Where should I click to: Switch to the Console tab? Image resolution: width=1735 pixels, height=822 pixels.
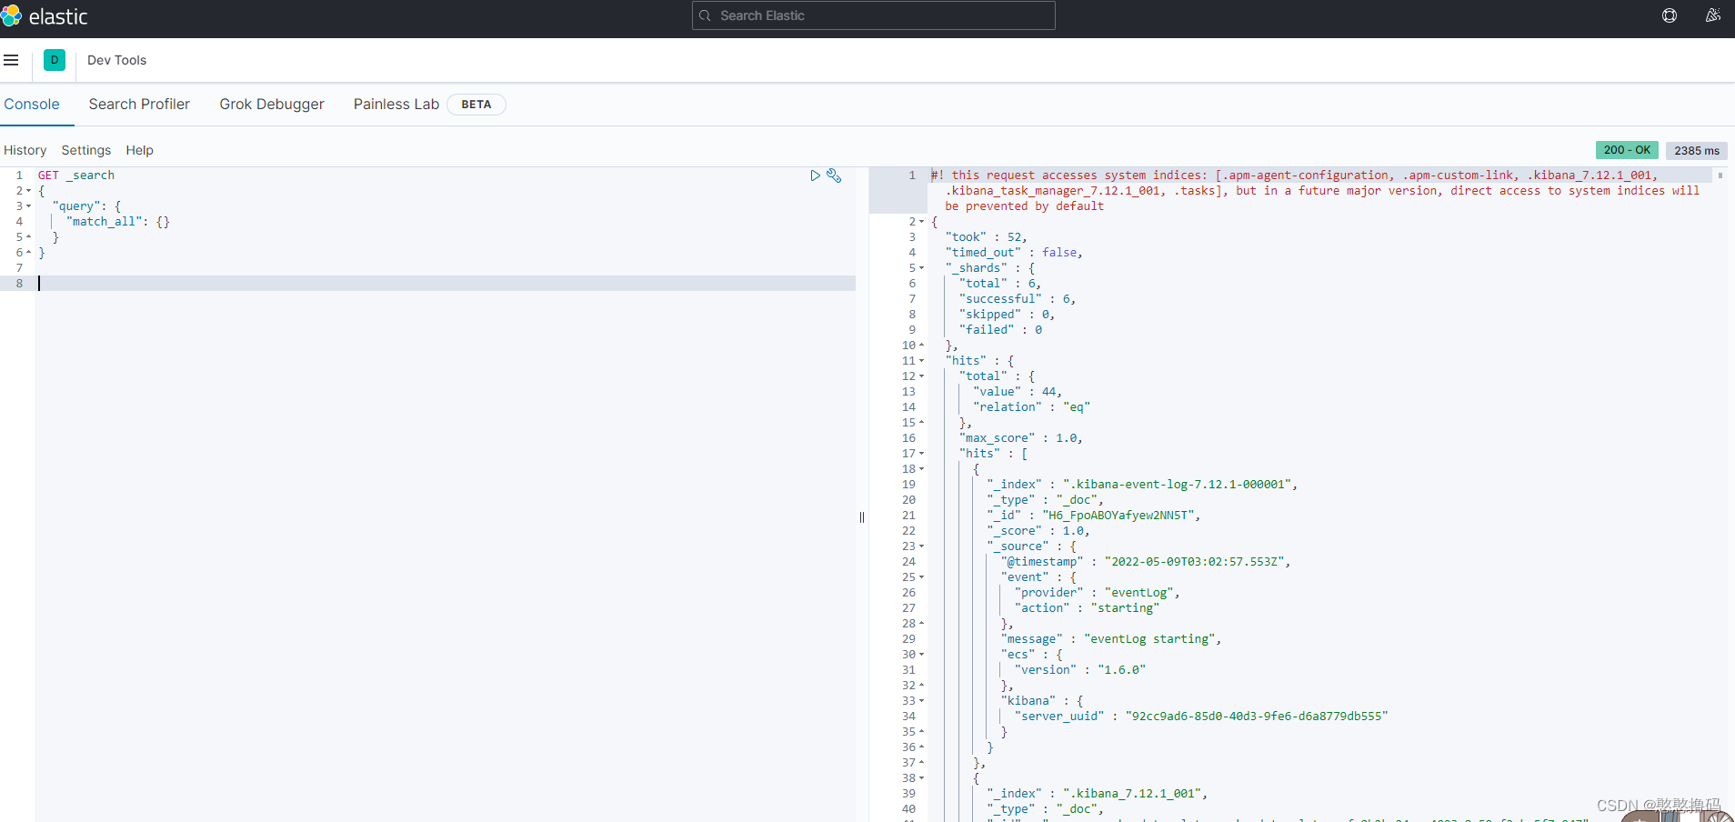[32, 105]
